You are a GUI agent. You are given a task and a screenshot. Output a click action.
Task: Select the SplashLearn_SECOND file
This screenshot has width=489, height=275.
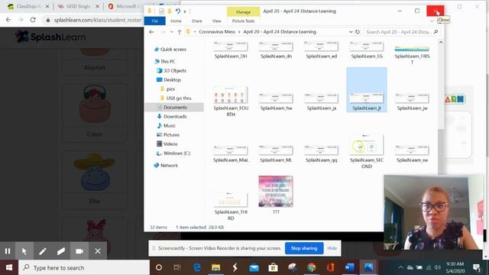(x=367, y=151)
